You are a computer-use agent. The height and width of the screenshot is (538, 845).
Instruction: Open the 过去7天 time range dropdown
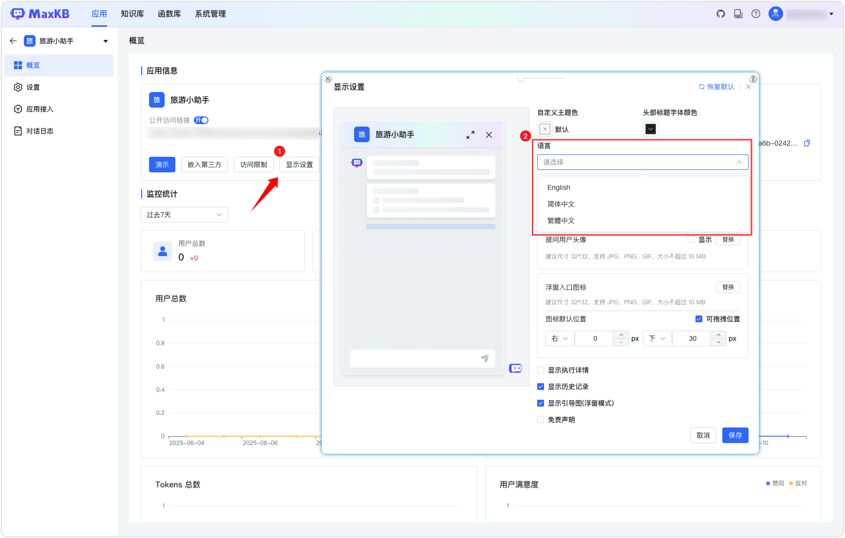pos(184,215)
